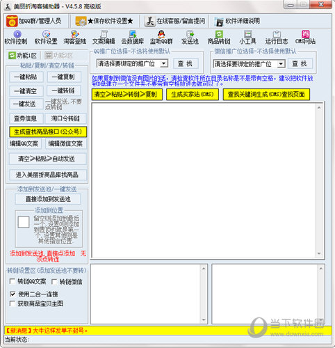Click 一键转链 button
The image size is (335, 348).
64,90
